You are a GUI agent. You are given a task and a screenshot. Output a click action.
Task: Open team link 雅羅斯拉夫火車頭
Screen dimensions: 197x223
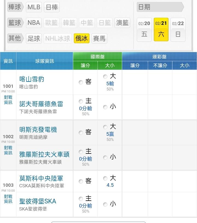point(44,155)
